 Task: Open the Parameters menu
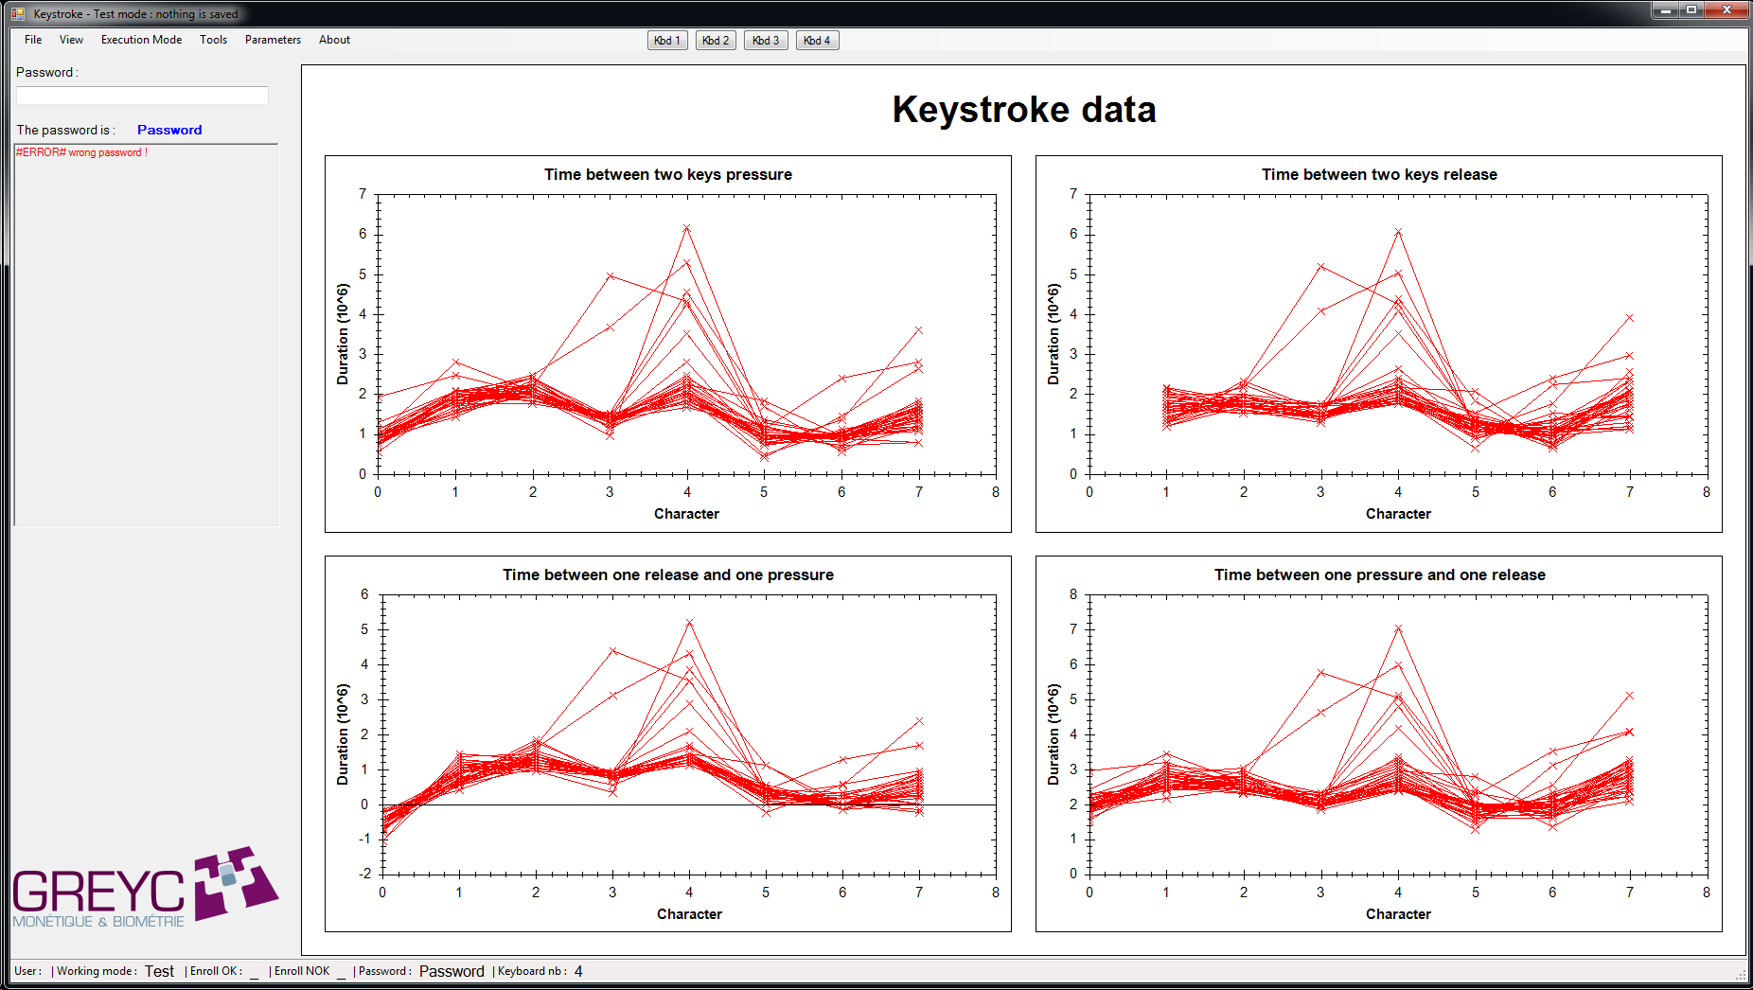273,40
